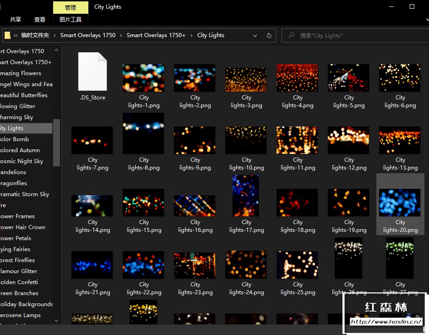Open the address bar history dropdown
Image resolution: width=429 pixels, height=335 pixels.
click(x=255, y=35)
